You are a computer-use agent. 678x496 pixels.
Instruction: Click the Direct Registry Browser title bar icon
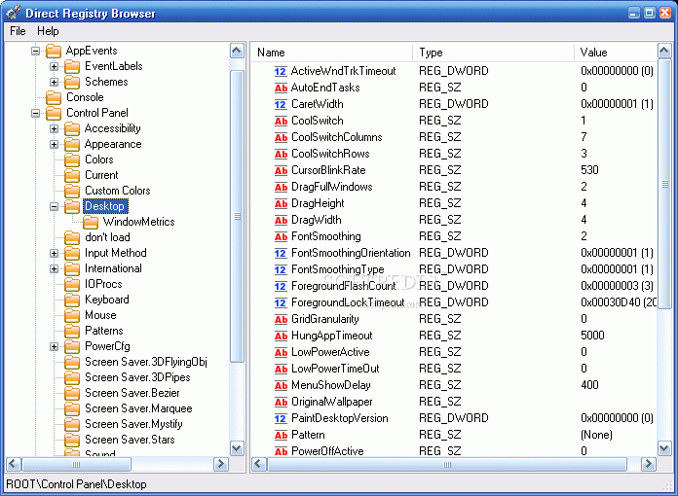[x=13, y=13]
